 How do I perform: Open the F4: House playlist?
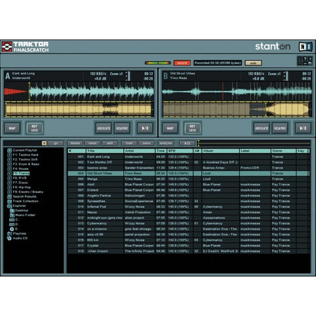pyautogui.click(x=20, y=169)
